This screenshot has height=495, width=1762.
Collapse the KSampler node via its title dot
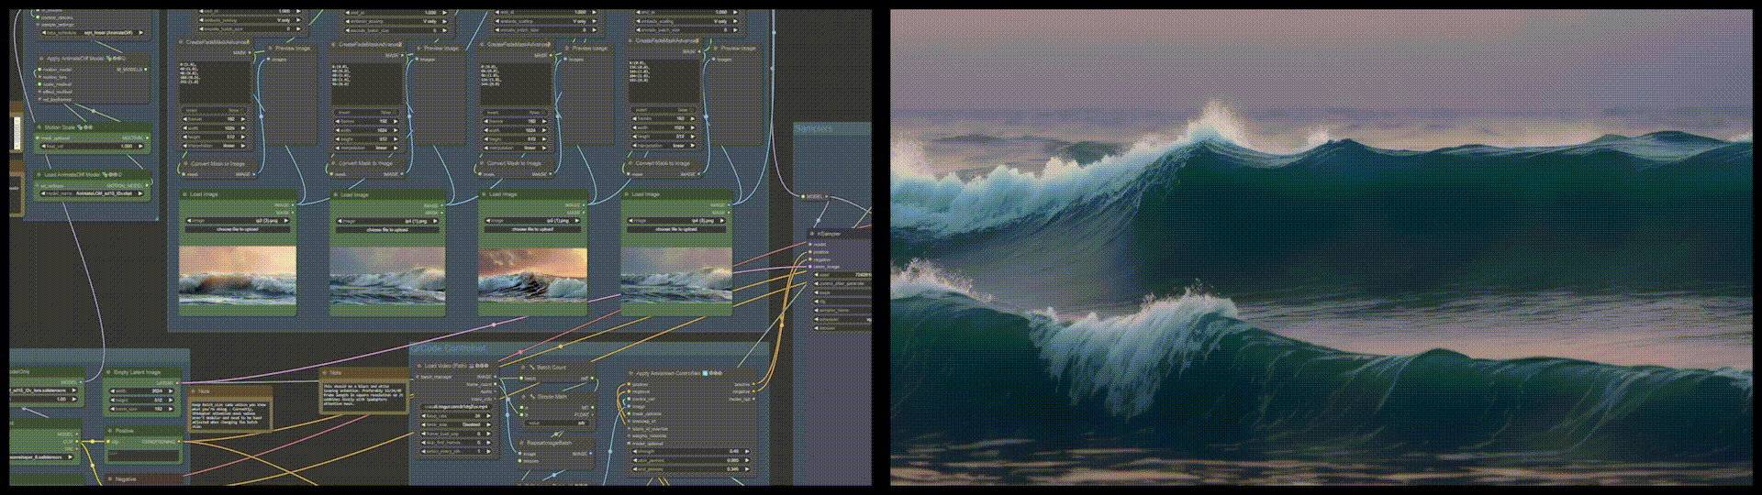pos(812,234)
